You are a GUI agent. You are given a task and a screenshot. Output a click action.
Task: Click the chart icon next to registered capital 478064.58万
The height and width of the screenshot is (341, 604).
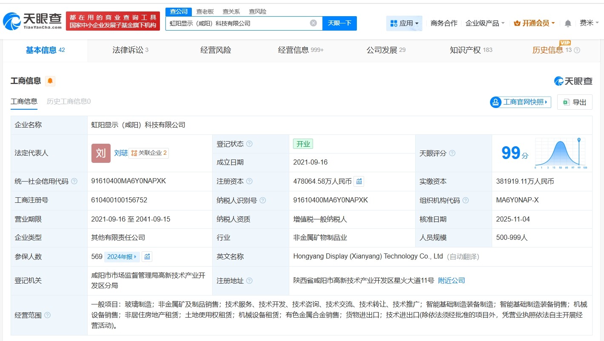coord(359,181)
